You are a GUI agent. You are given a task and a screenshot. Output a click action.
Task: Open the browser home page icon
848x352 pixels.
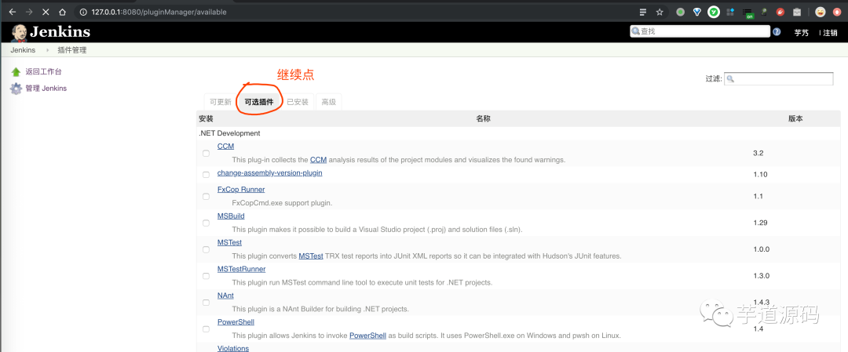62,12
